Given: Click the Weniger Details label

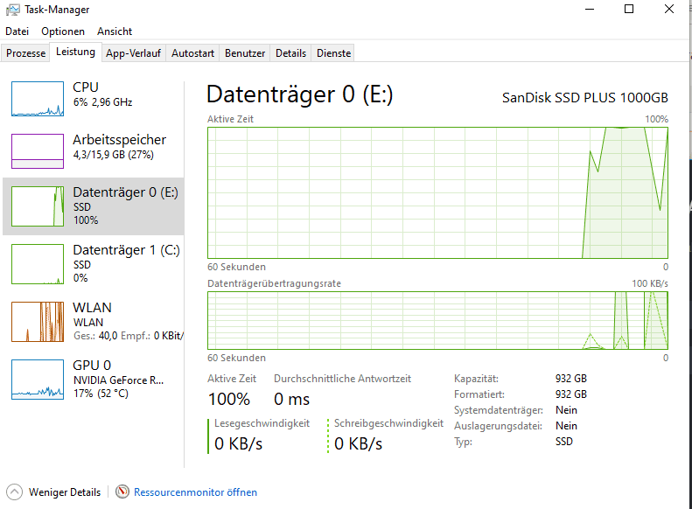Looking at the screenshot, I should click(65, 492).
